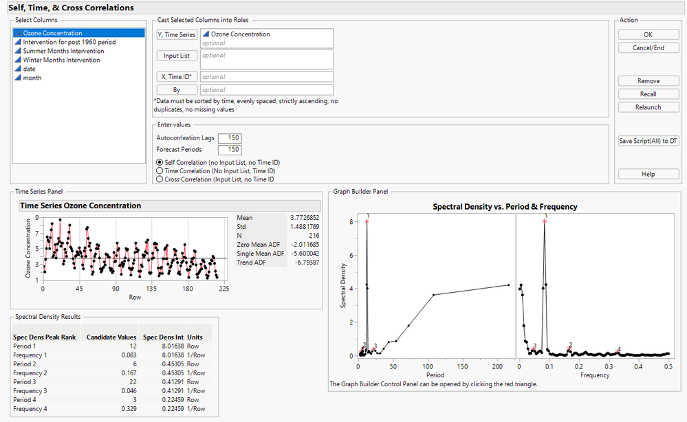687x422 pixels.
Task: Click the icon next to Intervention for post 1960 period
Action: (19, 42)
